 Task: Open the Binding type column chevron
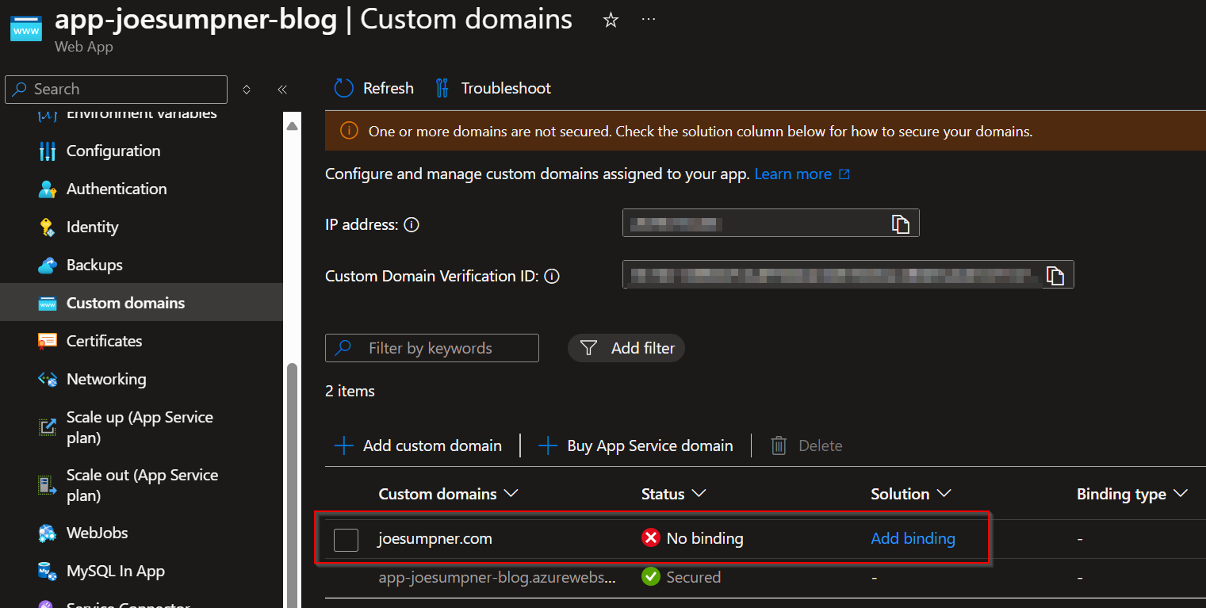[1180, 493]
